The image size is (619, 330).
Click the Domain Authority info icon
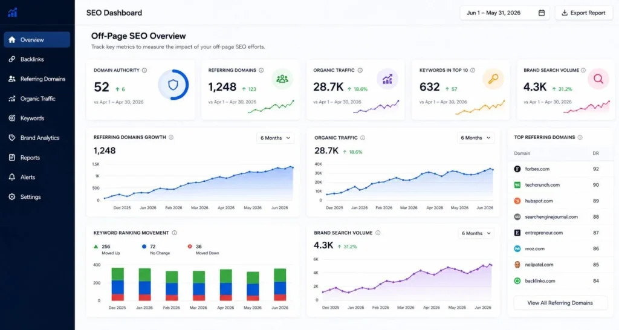click(x=144, y=70)
